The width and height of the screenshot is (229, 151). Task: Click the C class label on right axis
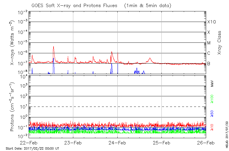click(209, 53)
